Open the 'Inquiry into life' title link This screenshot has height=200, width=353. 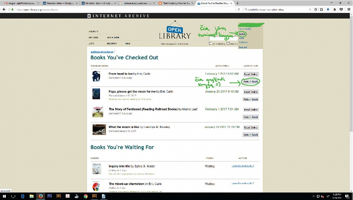119,166
